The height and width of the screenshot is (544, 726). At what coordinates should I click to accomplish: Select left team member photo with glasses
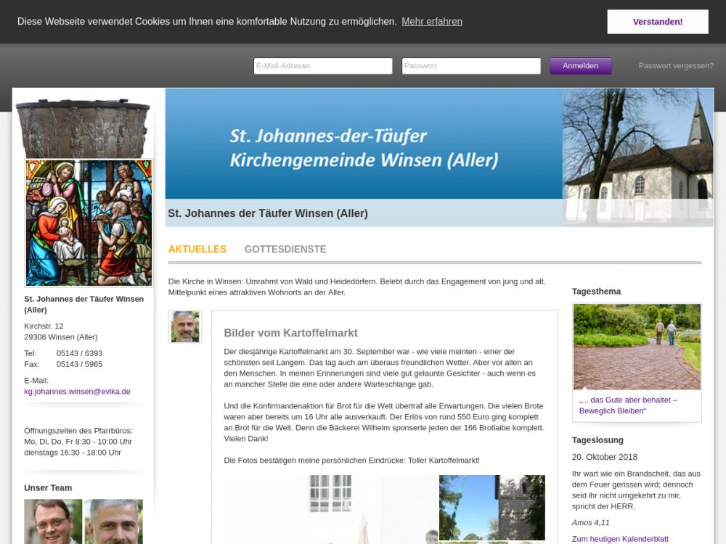53,521
